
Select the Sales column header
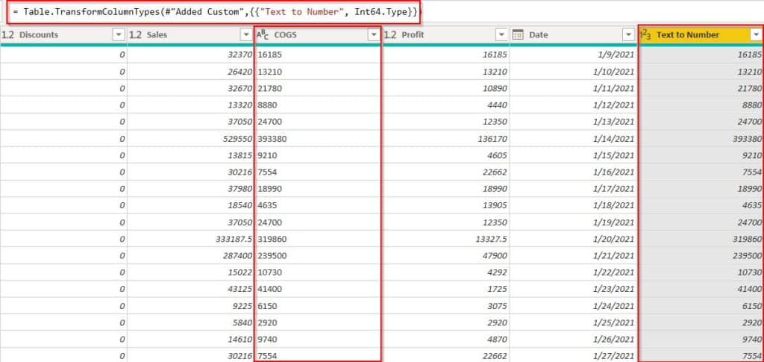tap(190, 35)
